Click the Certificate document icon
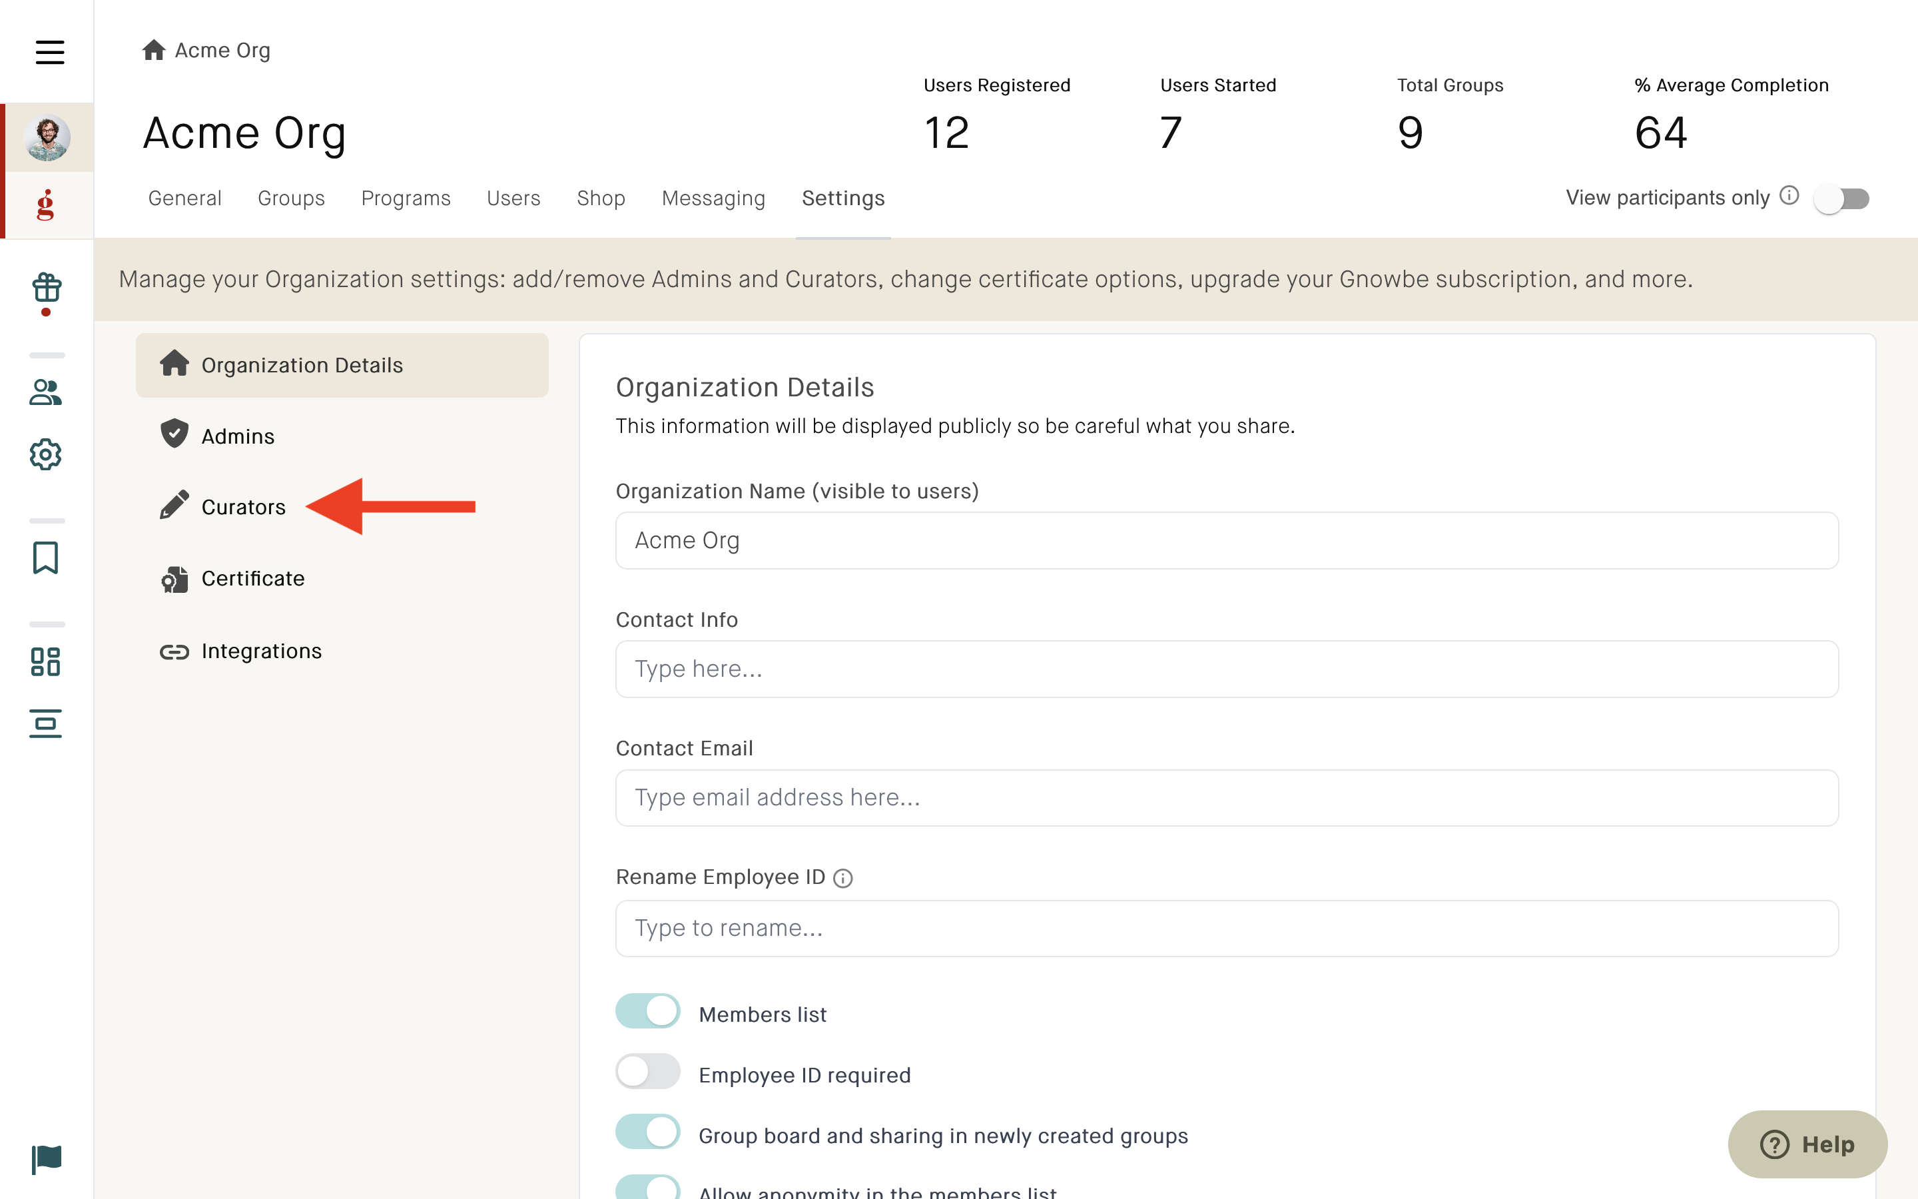Viewport: 1918px width, 1199px height. tap(174, 580)
